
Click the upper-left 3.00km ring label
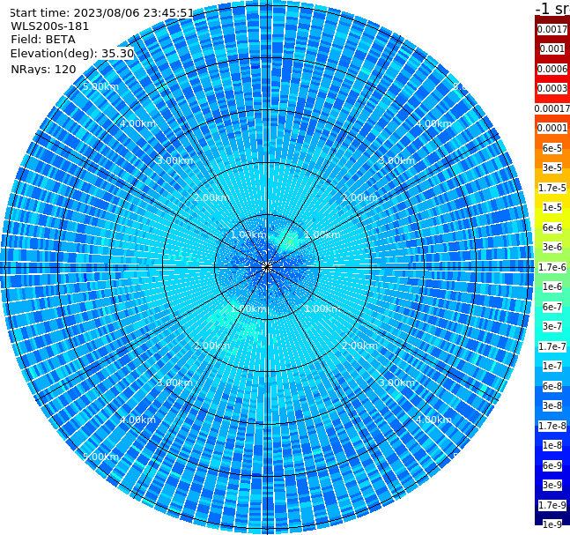click(174, 160)
